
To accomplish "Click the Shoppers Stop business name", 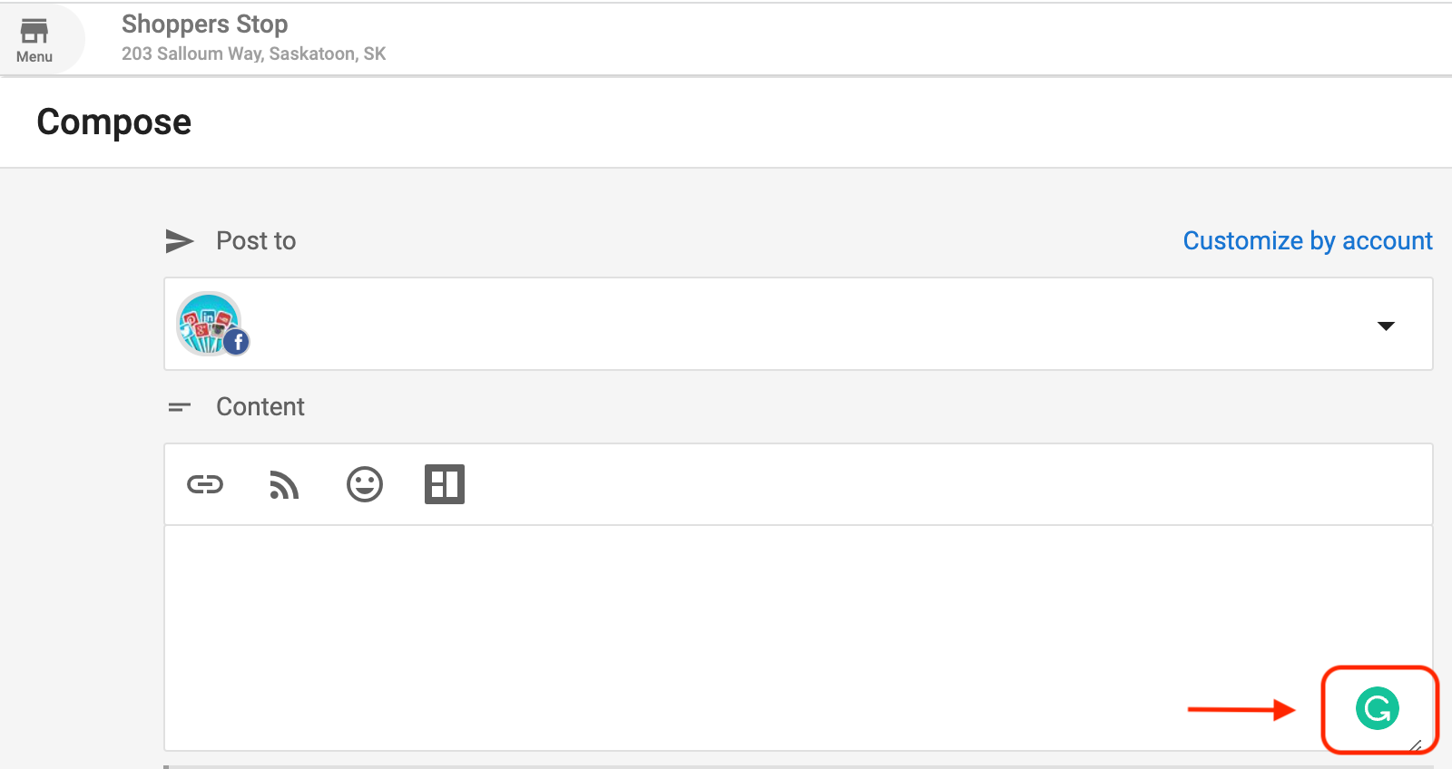I will coord(204,24).
